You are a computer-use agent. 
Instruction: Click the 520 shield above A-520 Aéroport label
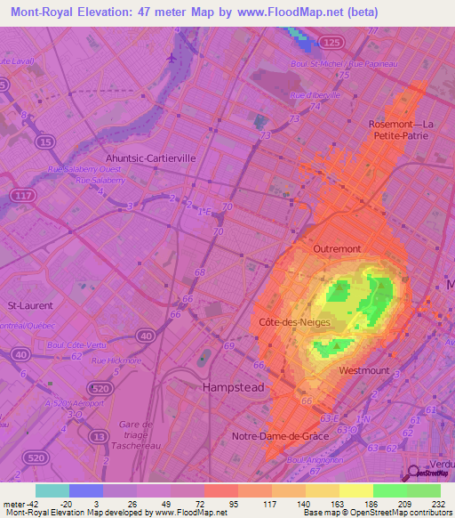[100, 388]
